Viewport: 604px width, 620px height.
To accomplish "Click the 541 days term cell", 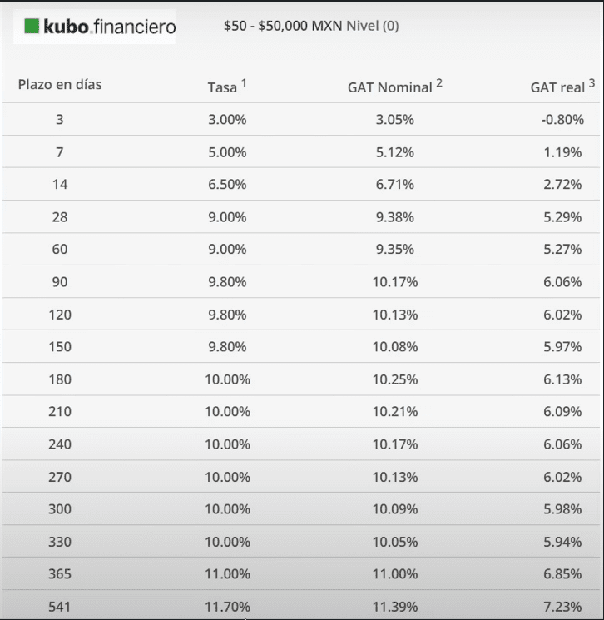I will point(60,607).
